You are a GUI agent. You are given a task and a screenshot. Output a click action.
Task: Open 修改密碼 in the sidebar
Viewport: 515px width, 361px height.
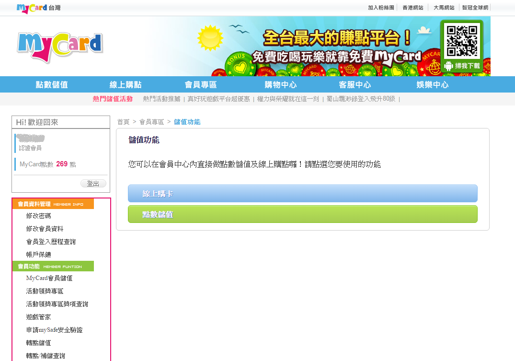(x=39, y=216)
